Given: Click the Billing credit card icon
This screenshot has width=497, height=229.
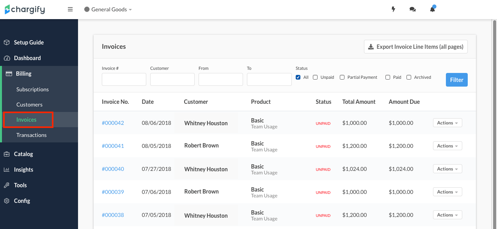Looking at the screenshot, I should (9, 74).
